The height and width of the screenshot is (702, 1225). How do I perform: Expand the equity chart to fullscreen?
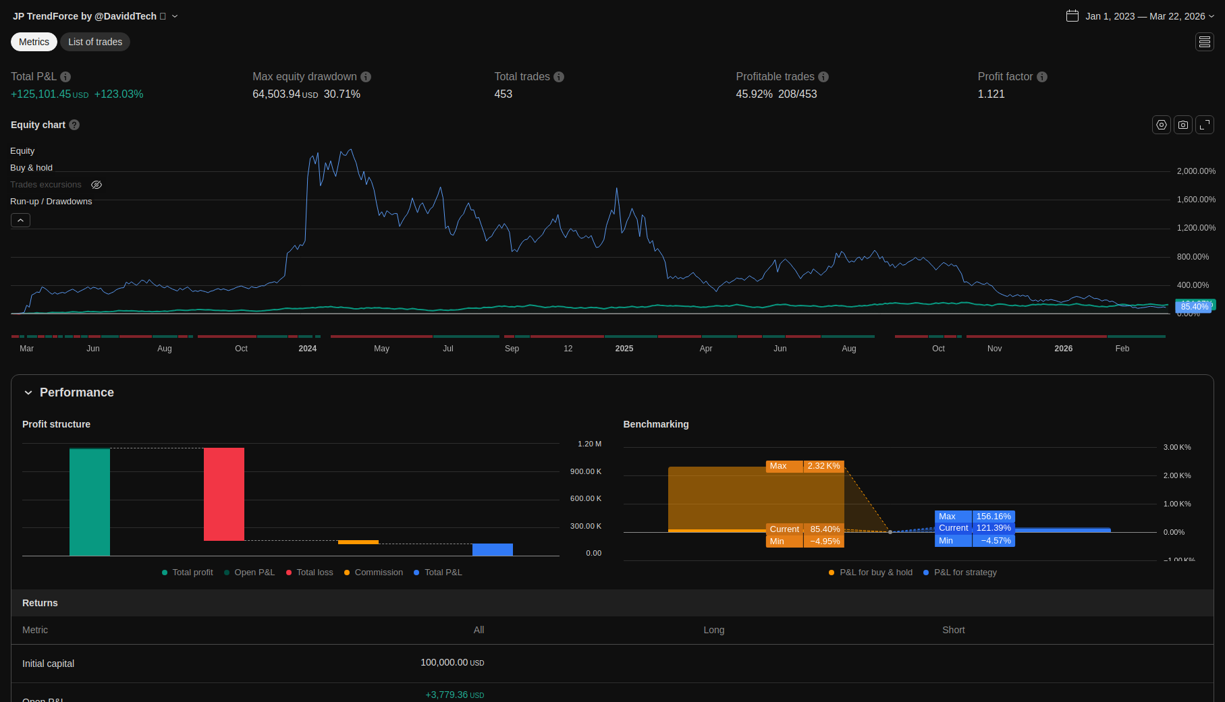pos(1204,125)
